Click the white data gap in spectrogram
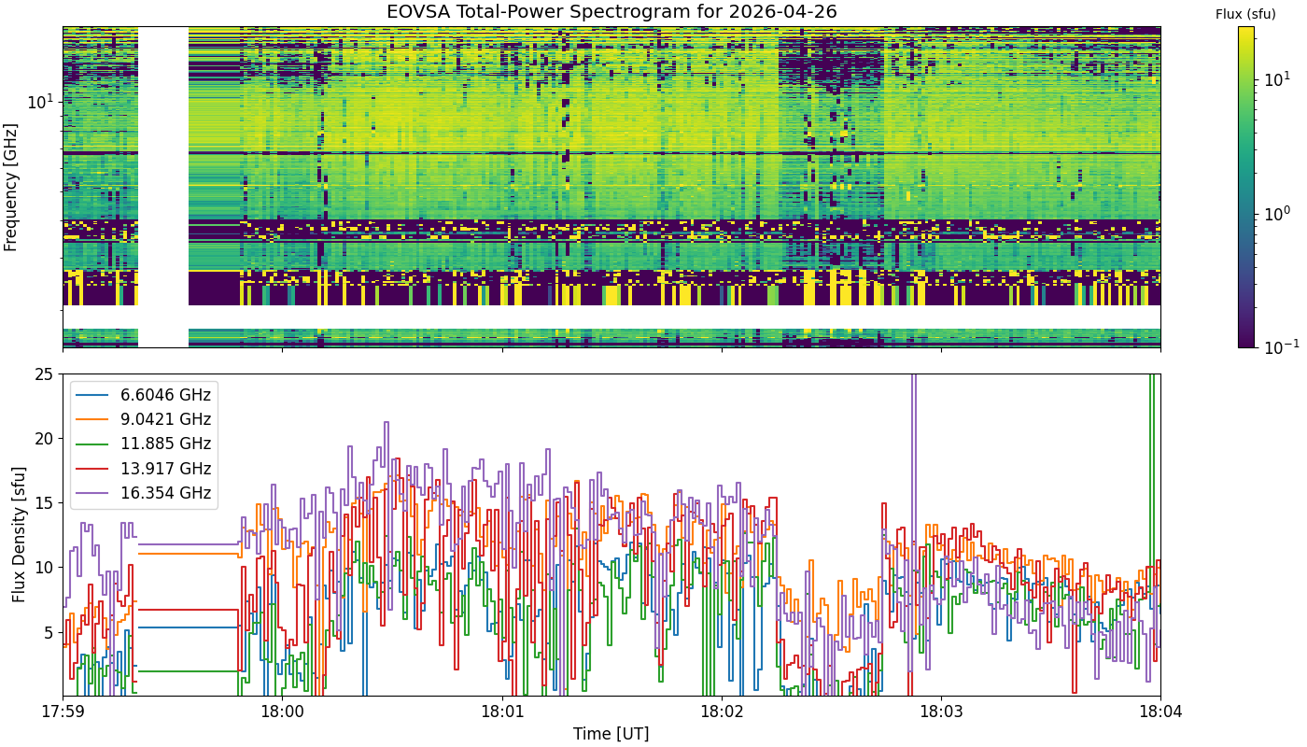The width and height of the screenshot is (1307, 747). point(163,187)
